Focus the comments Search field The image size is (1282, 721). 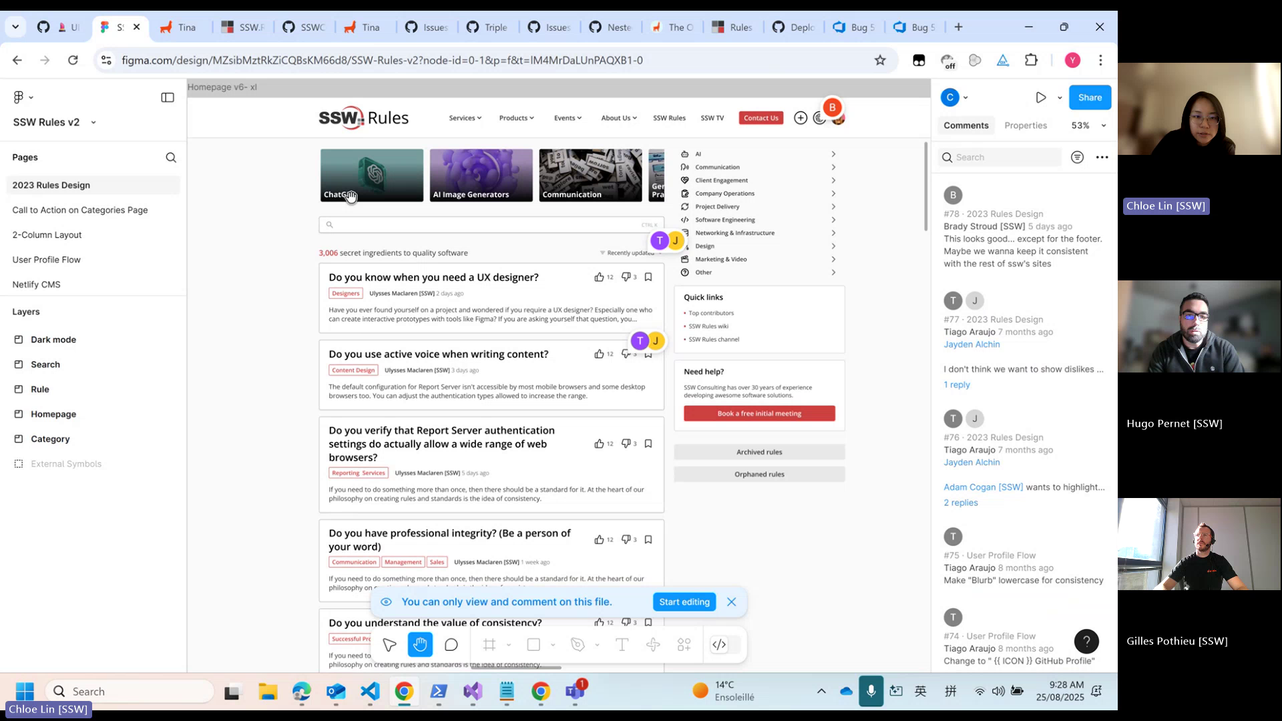coord(1000,158)
